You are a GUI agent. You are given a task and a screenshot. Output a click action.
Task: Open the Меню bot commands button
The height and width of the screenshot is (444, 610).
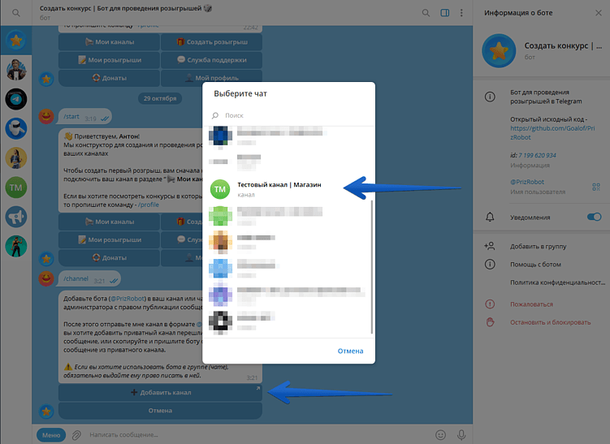[x=51, y=435]
